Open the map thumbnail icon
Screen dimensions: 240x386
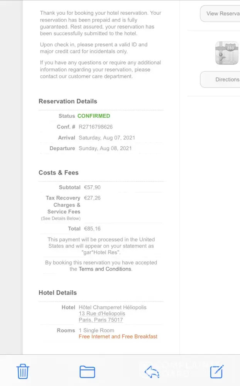coord(227,53)
